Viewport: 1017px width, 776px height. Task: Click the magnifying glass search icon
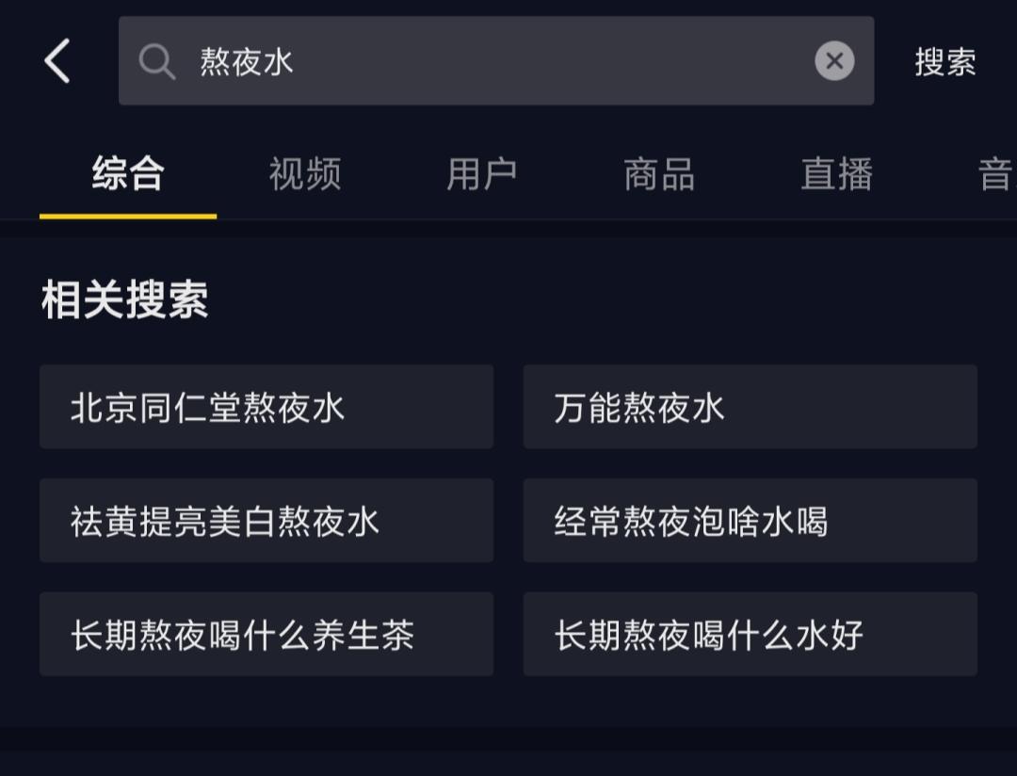[157, 60]
